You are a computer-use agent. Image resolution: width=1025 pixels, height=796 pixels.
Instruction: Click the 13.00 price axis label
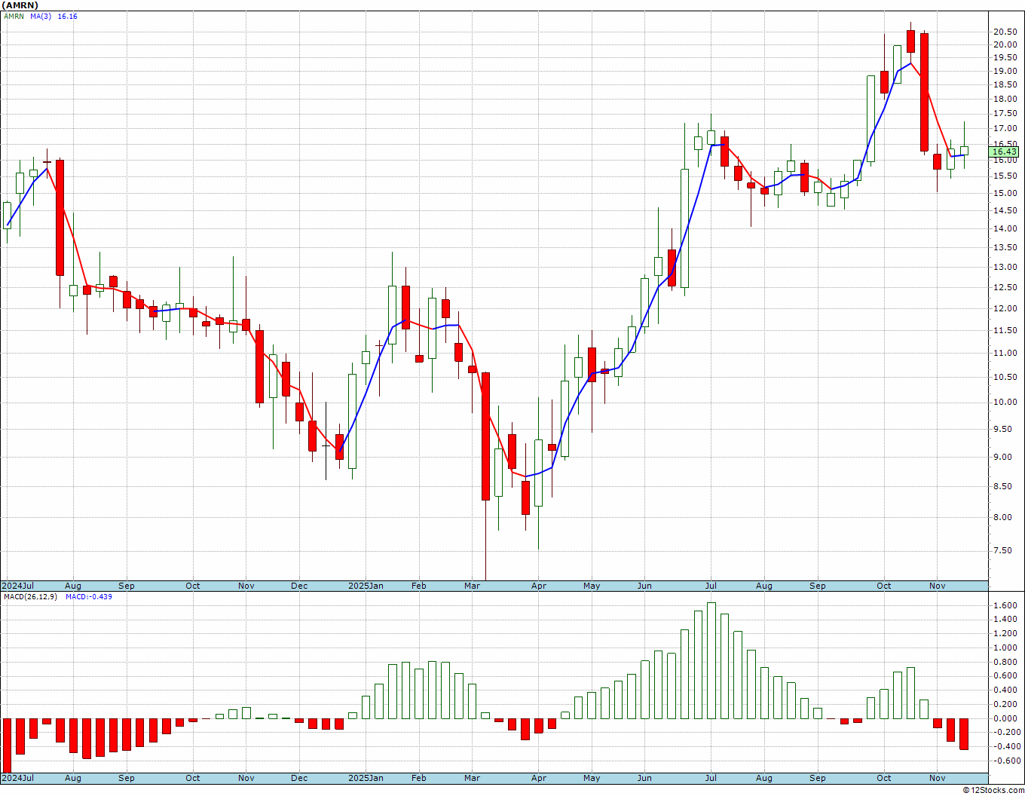pyautogui.click(x=1004, y=268)
